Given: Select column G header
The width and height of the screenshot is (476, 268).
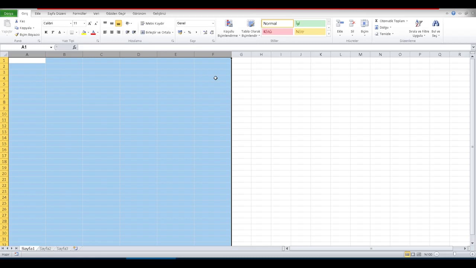Looking at the screenshot, I should (241, 55).
